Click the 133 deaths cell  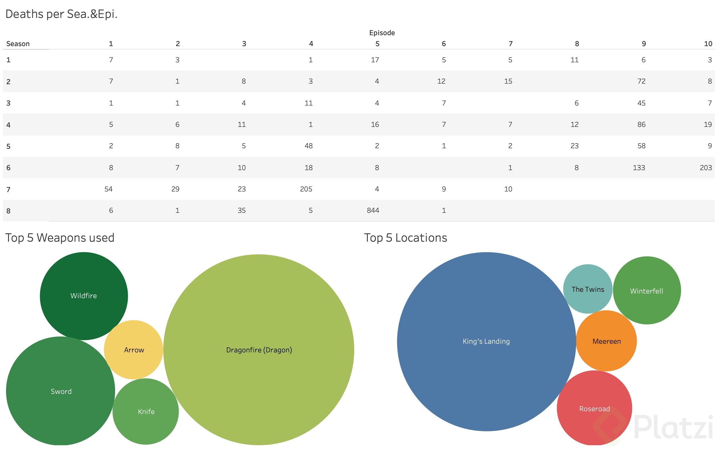[639, 168]
